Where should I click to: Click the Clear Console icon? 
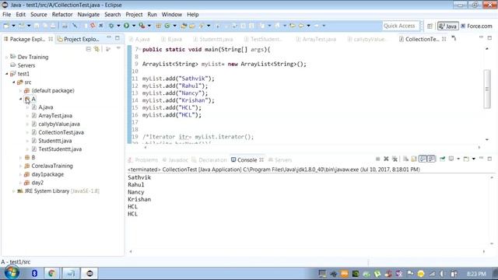[405, 159]
